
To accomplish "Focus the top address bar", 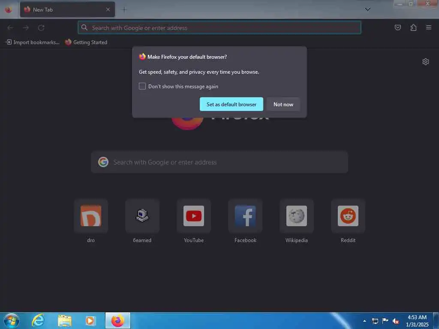I will click(x=219, y=28).
